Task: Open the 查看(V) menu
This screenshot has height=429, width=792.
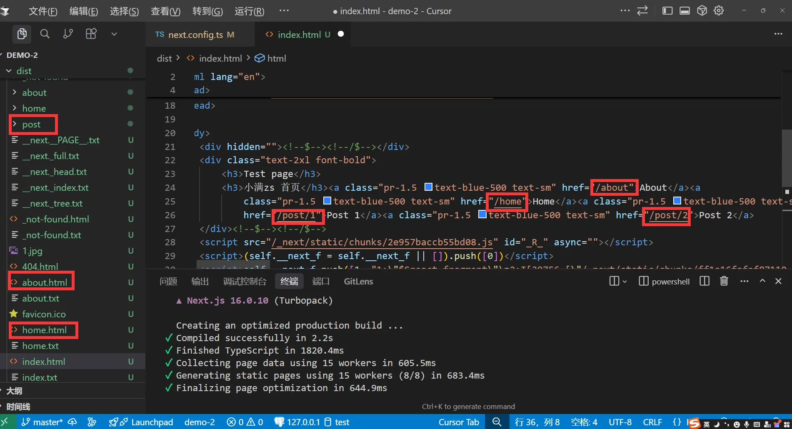Action: click(x=165, y=11)
